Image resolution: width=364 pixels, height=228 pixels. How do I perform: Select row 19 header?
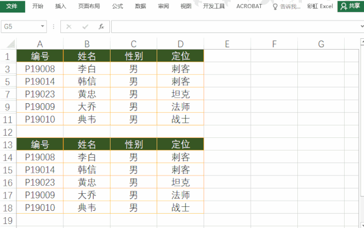click(7, 221)
